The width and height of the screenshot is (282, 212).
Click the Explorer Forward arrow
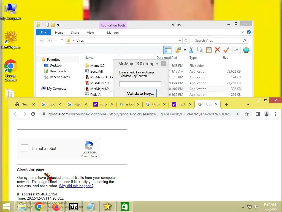pyautogui.click(x=49, y=41)
